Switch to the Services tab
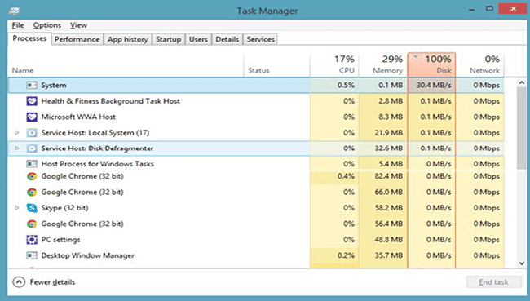530x301 pixels. 260,39
